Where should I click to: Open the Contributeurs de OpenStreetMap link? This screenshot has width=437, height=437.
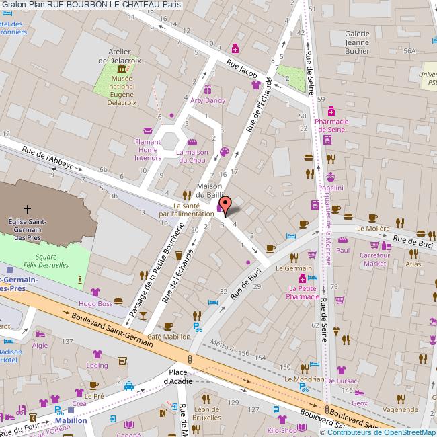[378, 432]
